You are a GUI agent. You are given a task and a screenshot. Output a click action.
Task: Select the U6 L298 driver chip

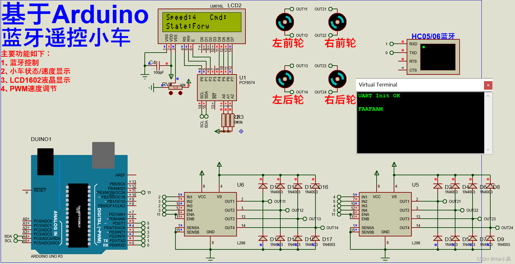(x=210, y=214)
